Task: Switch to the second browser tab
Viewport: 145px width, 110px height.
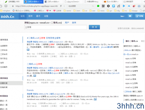Action: 33,2
